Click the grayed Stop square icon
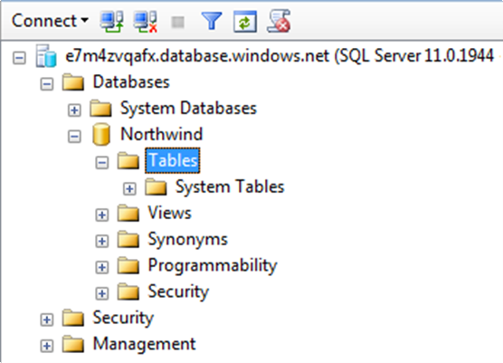Viewport: 503px width, 363px height. pyautogui.click(x=177, y=22)
